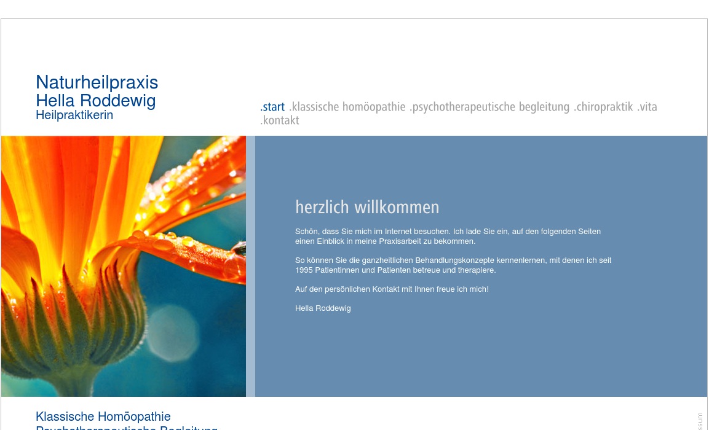Select .chiropraktik in the navigation

(x=603, y=107)
